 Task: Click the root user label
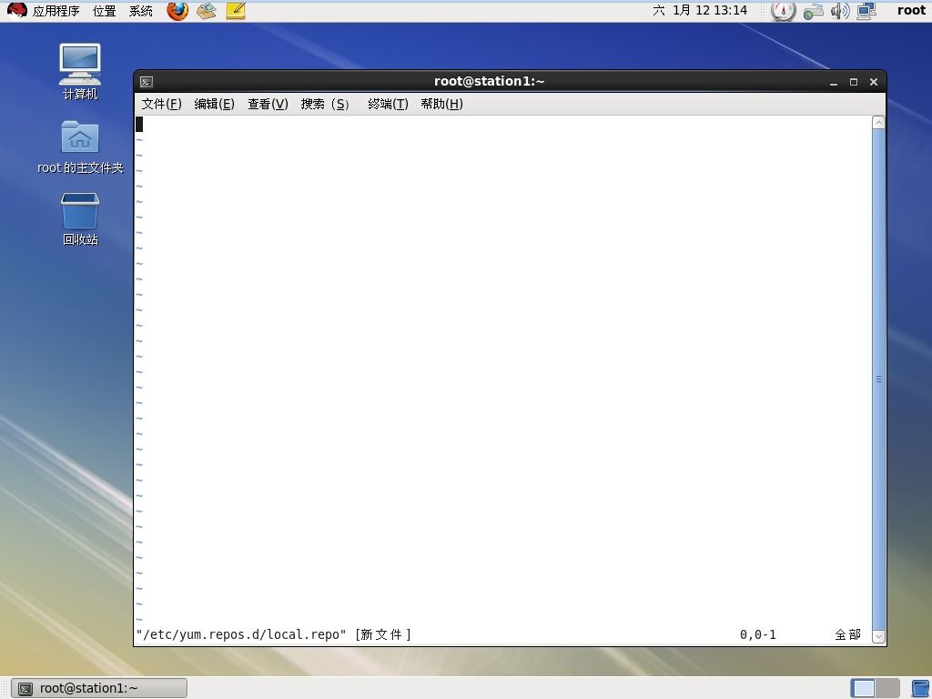(911, 10)
